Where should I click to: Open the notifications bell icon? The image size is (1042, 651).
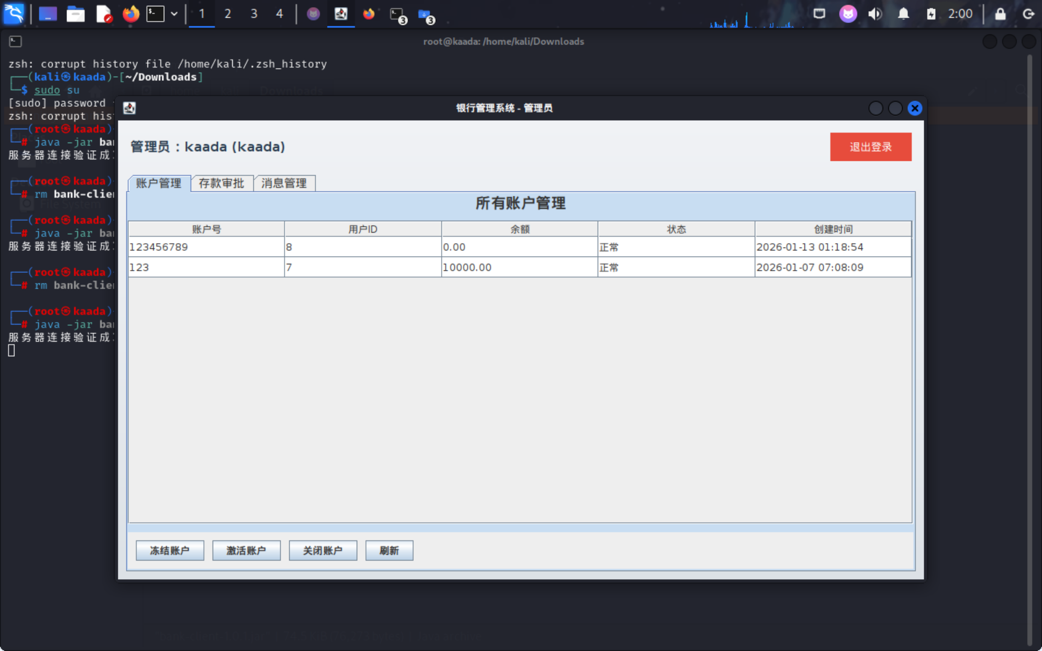903,13
